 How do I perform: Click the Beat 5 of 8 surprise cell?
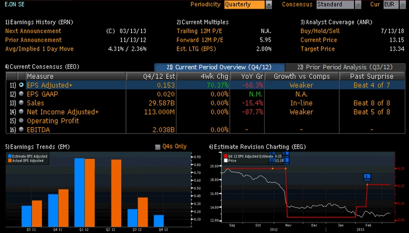tap(372, 112)
